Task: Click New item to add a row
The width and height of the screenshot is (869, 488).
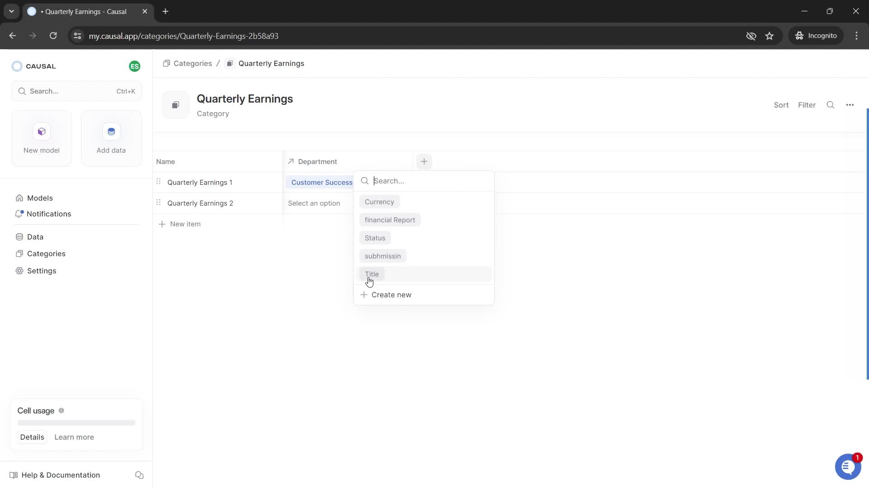Action: point(180,224)
